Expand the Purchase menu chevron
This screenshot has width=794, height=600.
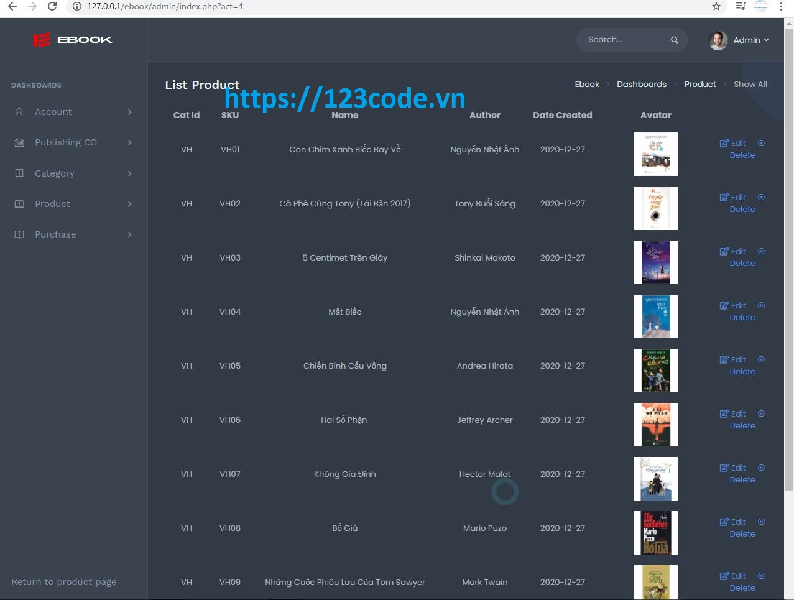point(130,234)
